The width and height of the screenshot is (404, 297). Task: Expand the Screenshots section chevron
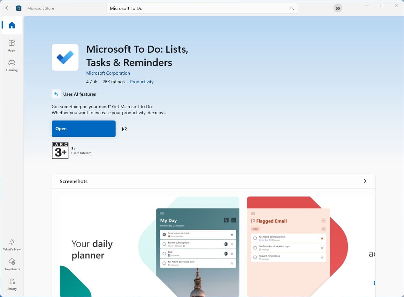[x=365, y=181]
